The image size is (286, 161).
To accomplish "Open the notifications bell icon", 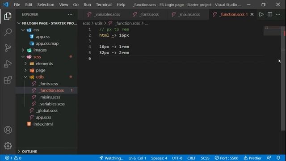I will pos(278,158).
